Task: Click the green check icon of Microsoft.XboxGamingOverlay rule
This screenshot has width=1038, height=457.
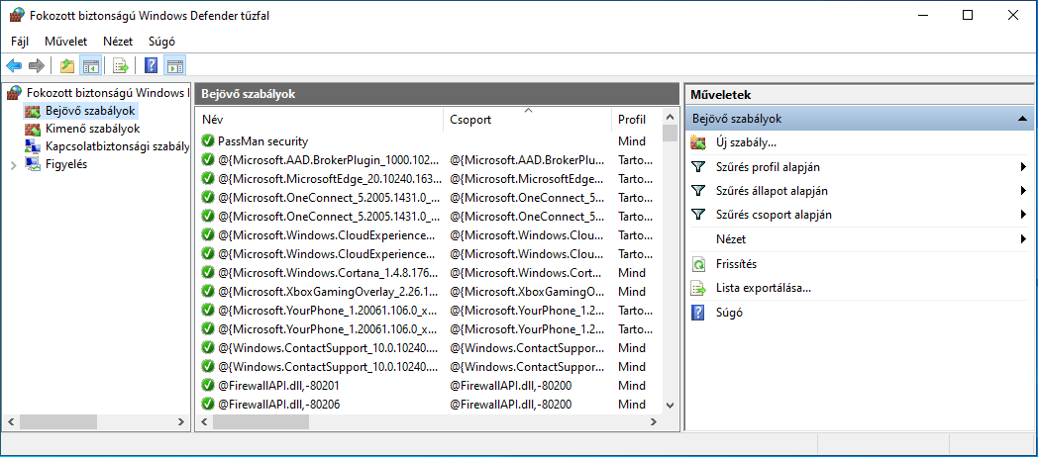Action: [x=208, y=291]
